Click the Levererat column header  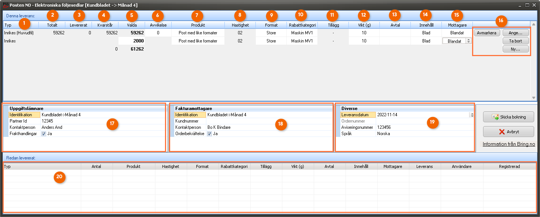tap(79, 25)
